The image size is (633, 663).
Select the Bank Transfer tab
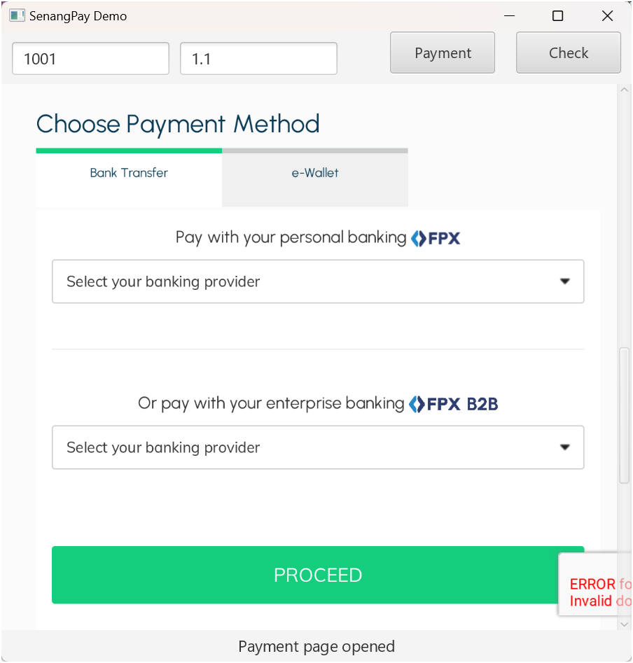(x=129, y=173)
